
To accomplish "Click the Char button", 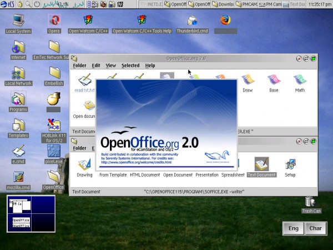I will [316, 228].
